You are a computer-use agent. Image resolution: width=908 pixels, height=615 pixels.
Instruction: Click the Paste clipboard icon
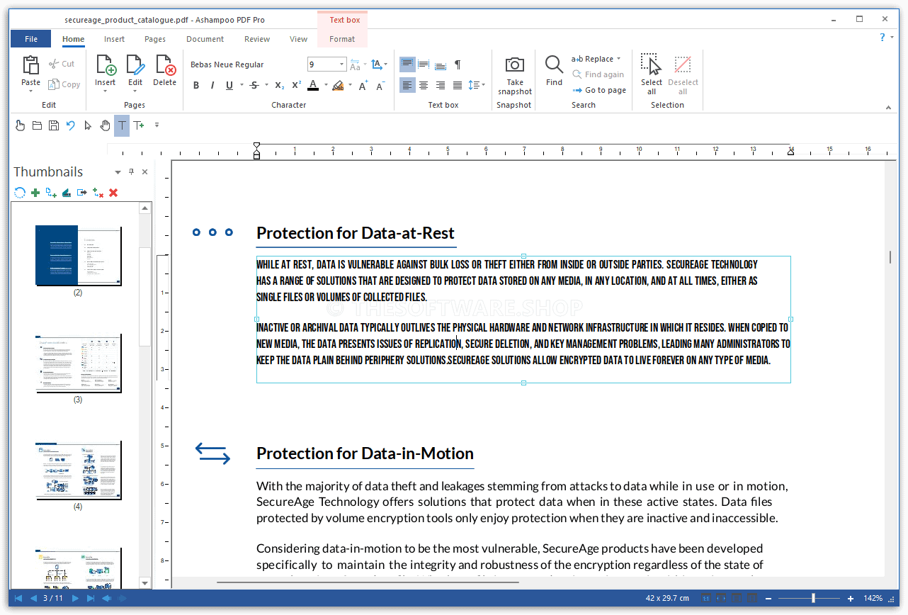[30, 65]
